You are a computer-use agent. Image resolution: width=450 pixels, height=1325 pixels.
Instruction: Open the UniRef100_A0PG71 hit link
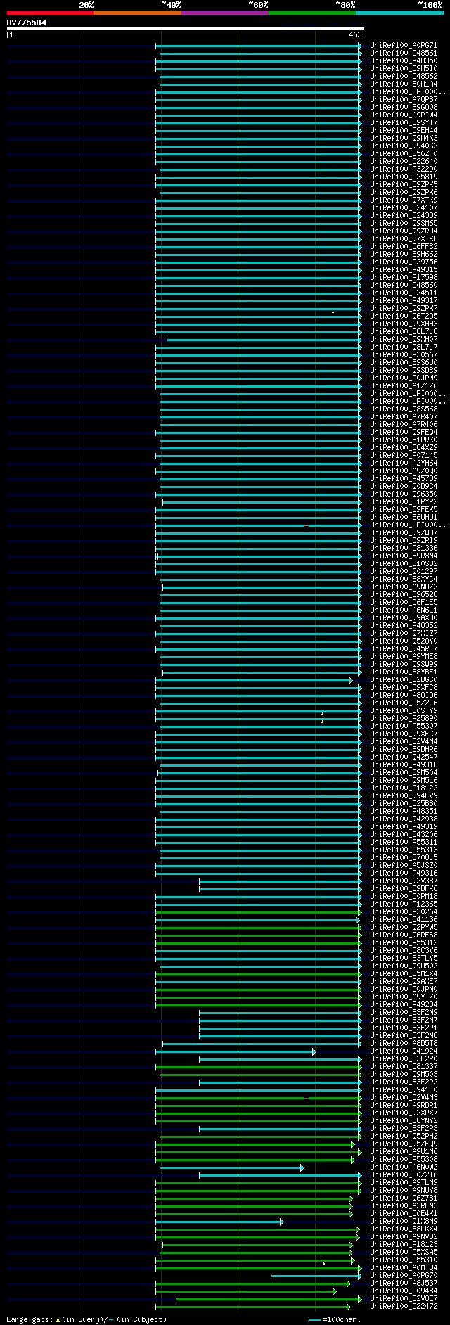(404, 45)
